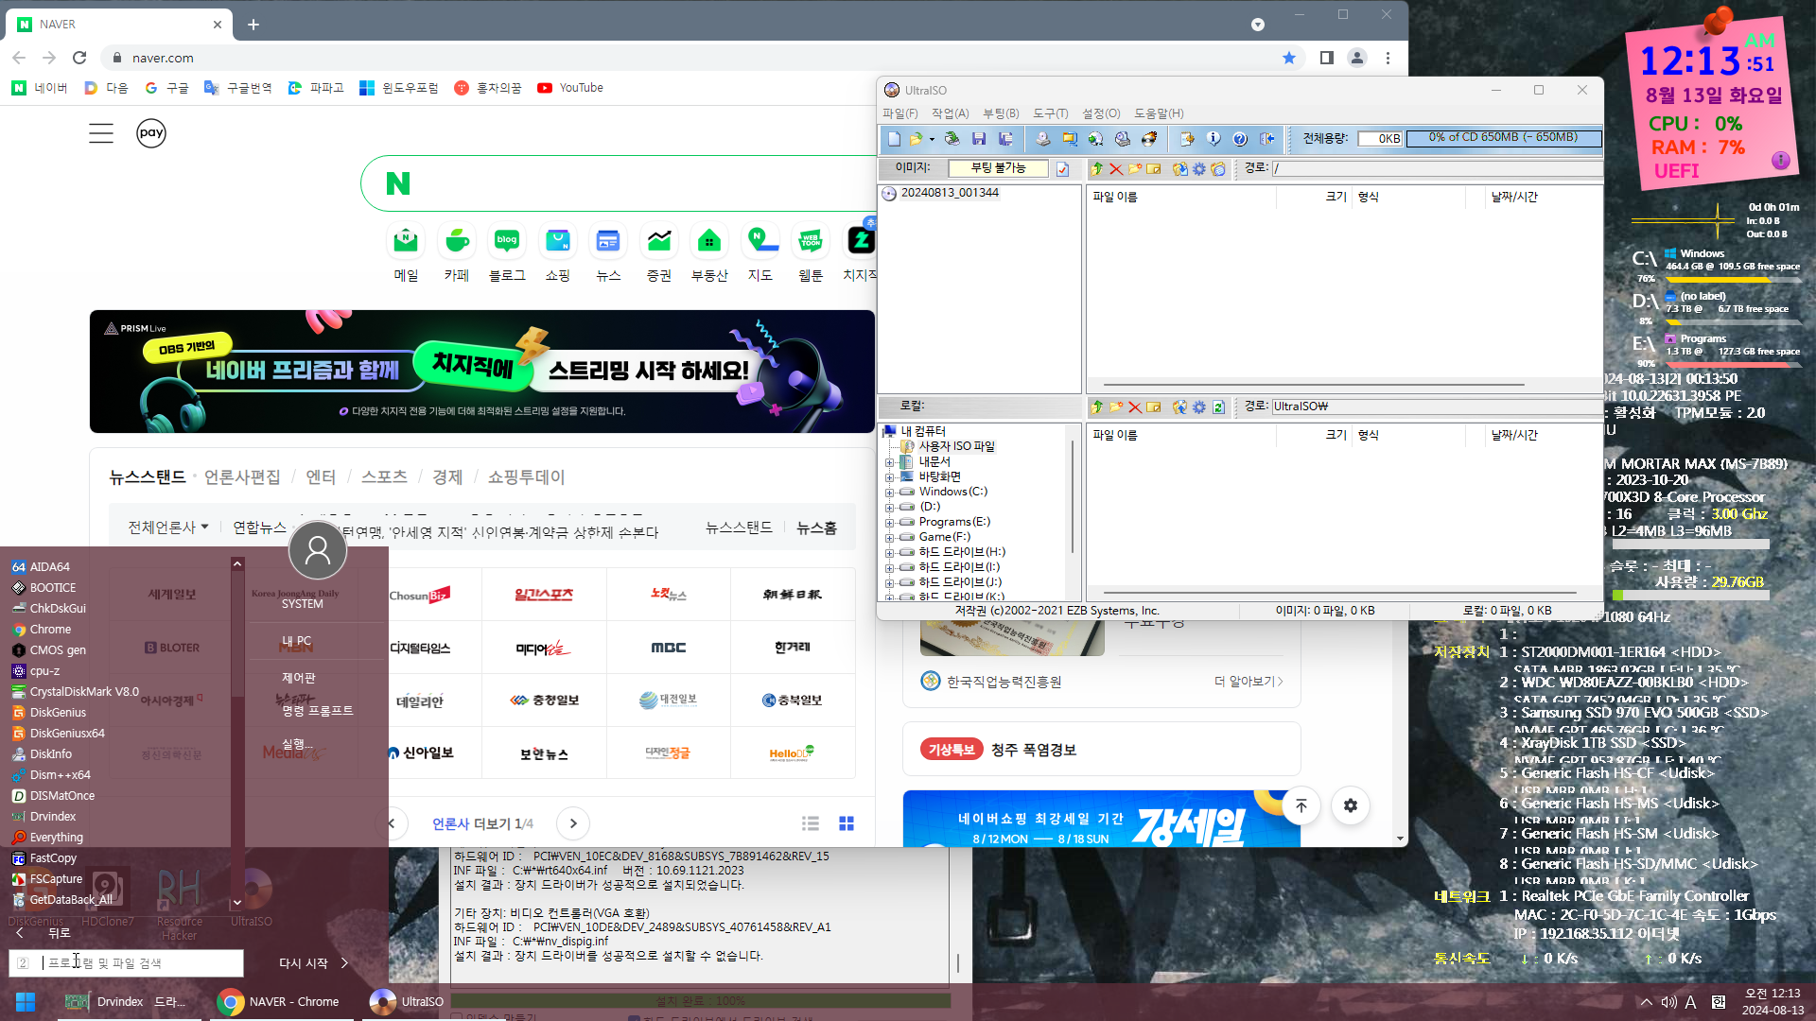The image size is (1816, 1021).
Task: Click the Exit door icon in UltraISO
Action: point(1266,139)
